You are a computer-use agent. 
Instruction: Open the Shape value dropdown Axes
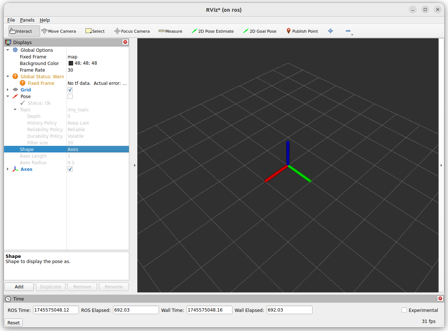pos(98,149)
